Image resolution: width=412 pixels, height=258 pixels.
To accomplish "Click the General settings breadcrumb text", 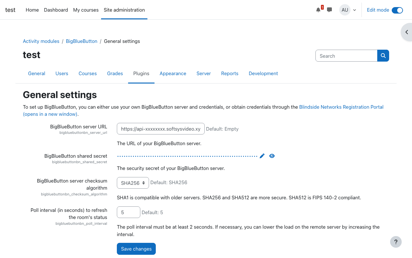I will click(x=122, y=41).
